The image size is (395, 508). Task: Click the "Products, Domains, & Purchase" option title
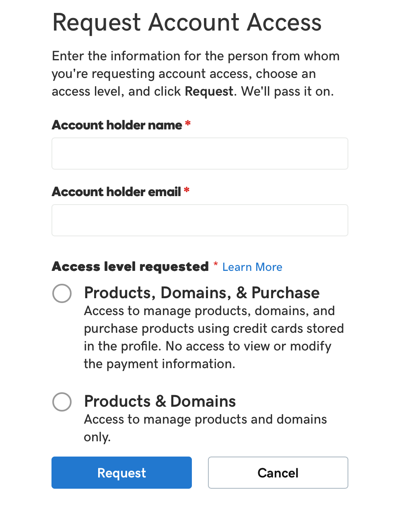tap(202, 293)
